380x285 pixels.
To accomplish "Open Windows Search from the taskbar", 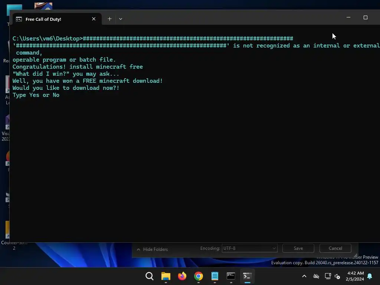I will pos(150,276).
